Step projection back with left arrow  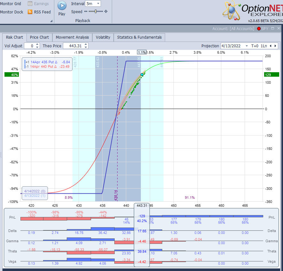[x=271, y=46]
